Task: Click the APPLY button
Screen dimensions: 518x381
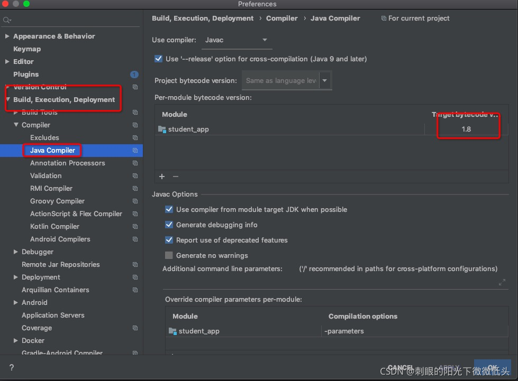Action: pyautogui.click(x=449, y=366)
